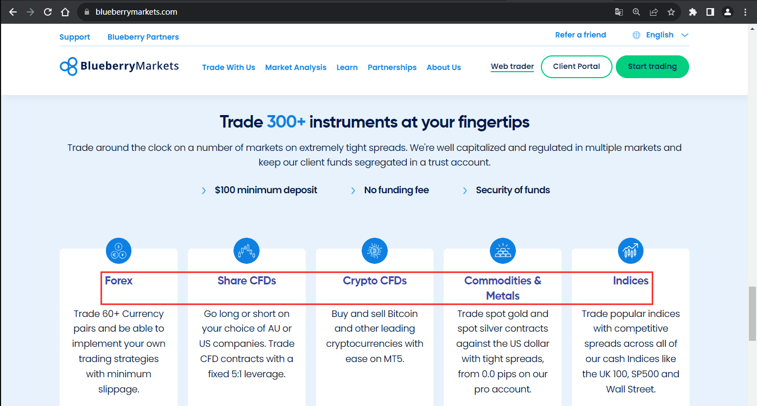Click 'Trade spot gold' description
Image resolution: width=757 pixels, height=406 pixels.
(x=502, y=351)
